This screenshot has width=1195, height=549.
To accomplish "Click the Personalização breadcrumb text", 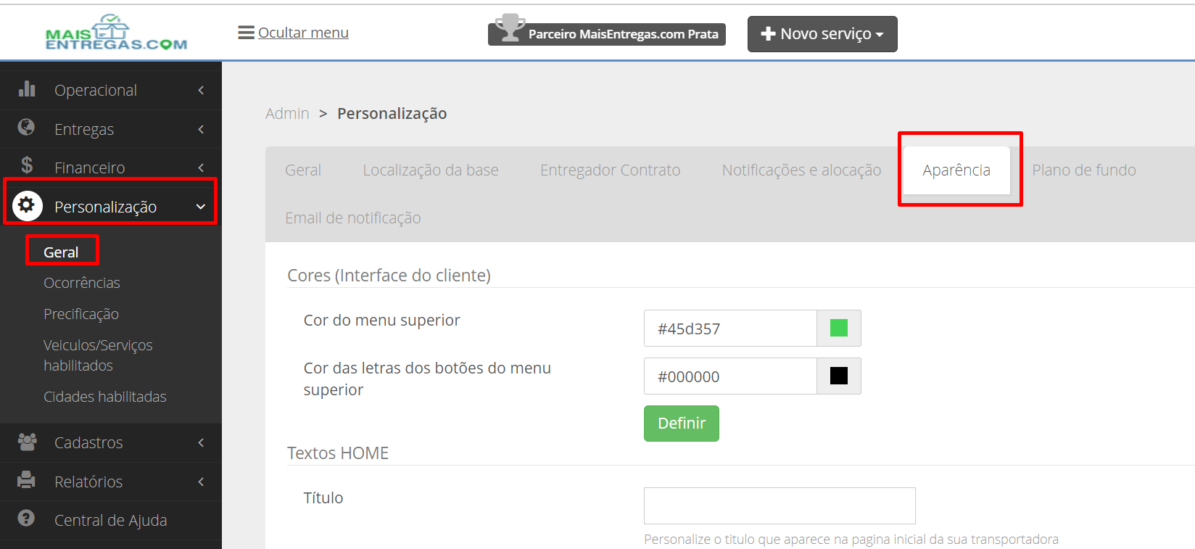I will pyautogui.click(x=392, y=114).
